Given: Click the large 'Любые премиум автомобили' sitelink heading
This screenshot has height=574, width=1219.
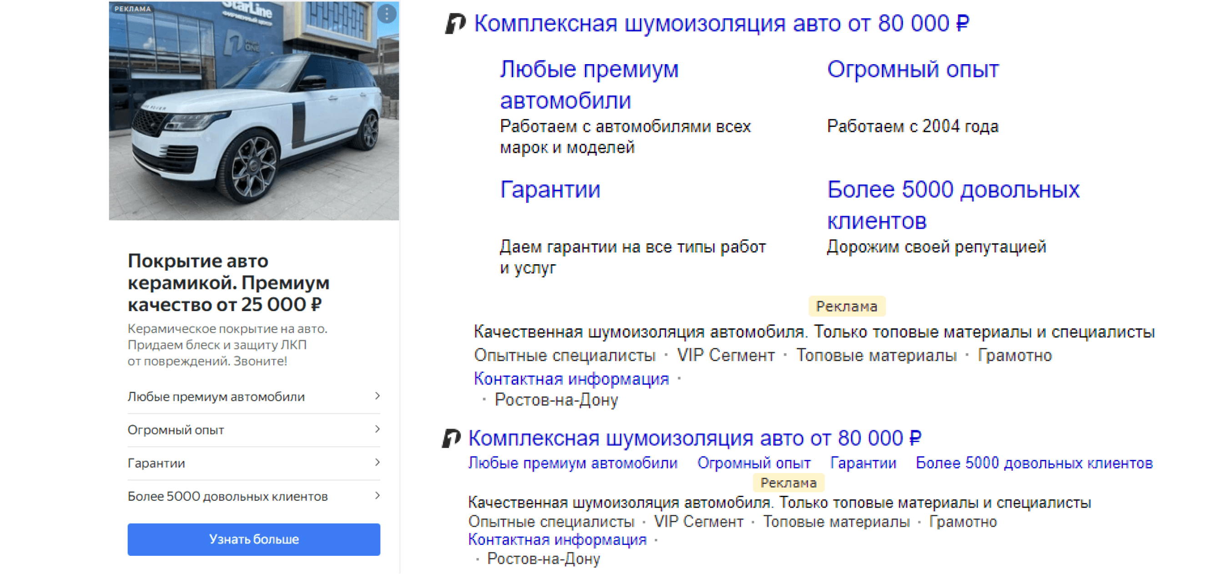Looking at the screenshot, I should click(x=589, y=85).
